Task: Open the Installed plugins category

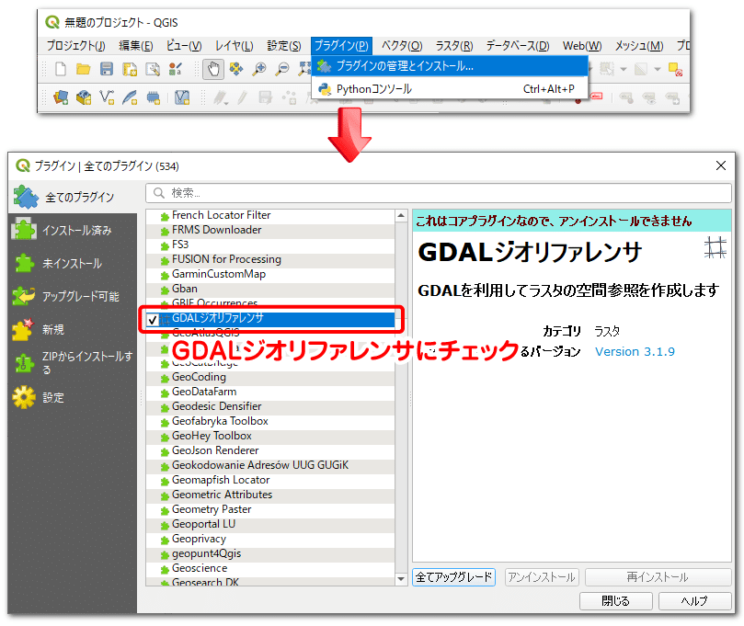Action: pyautogui.click(x=73, y=231)
